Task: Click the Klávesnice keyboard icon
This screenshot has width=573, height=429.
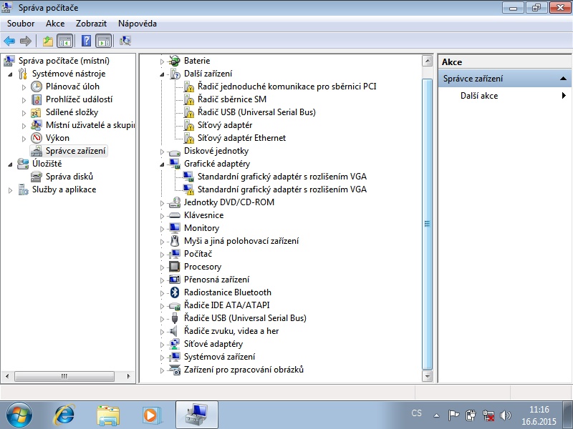Action: pyautogui.click(x=174, y=215)
